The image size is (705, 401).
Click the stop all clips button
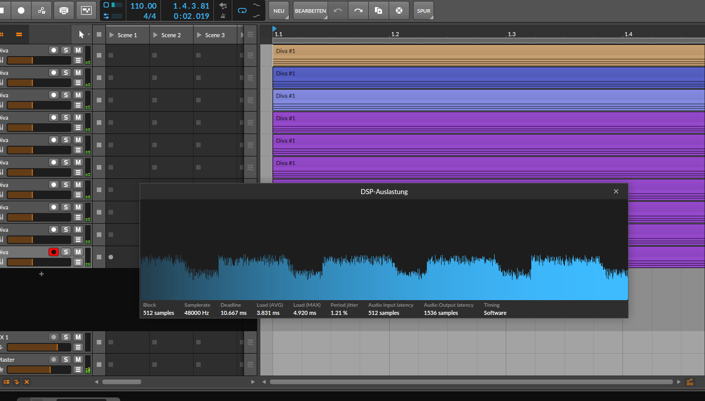[x=99, y=35]
